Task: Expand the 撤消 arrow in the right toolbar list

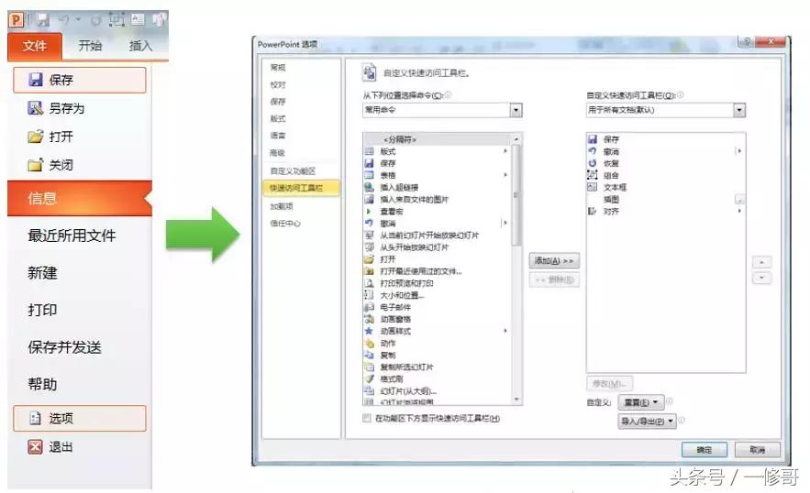Action: click(739, 150)
